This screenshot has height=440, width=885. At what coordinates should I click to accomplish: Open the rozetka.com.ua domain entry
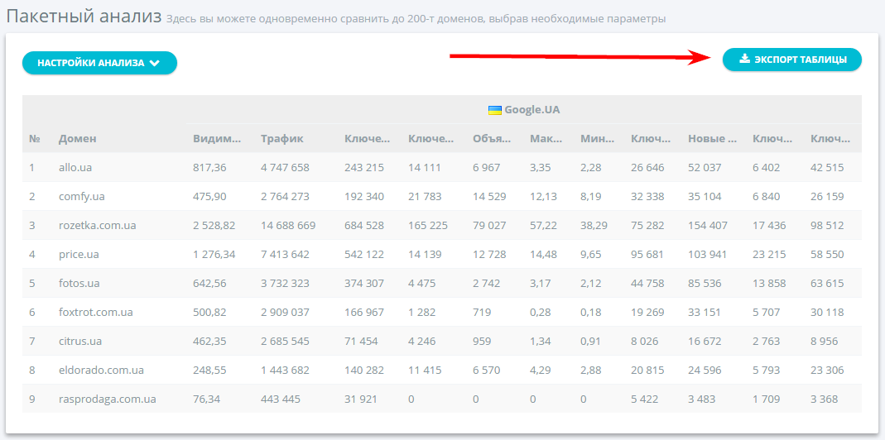coord(97,226)
